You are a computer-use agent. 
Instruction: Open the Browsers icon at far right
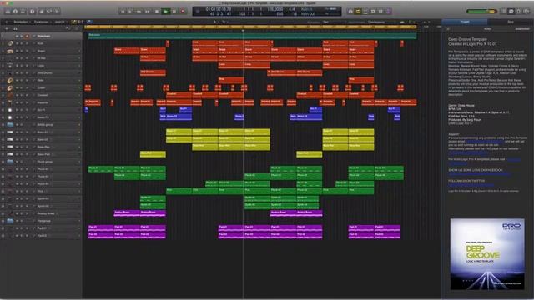pyautogui.click(x=526, y=12)
